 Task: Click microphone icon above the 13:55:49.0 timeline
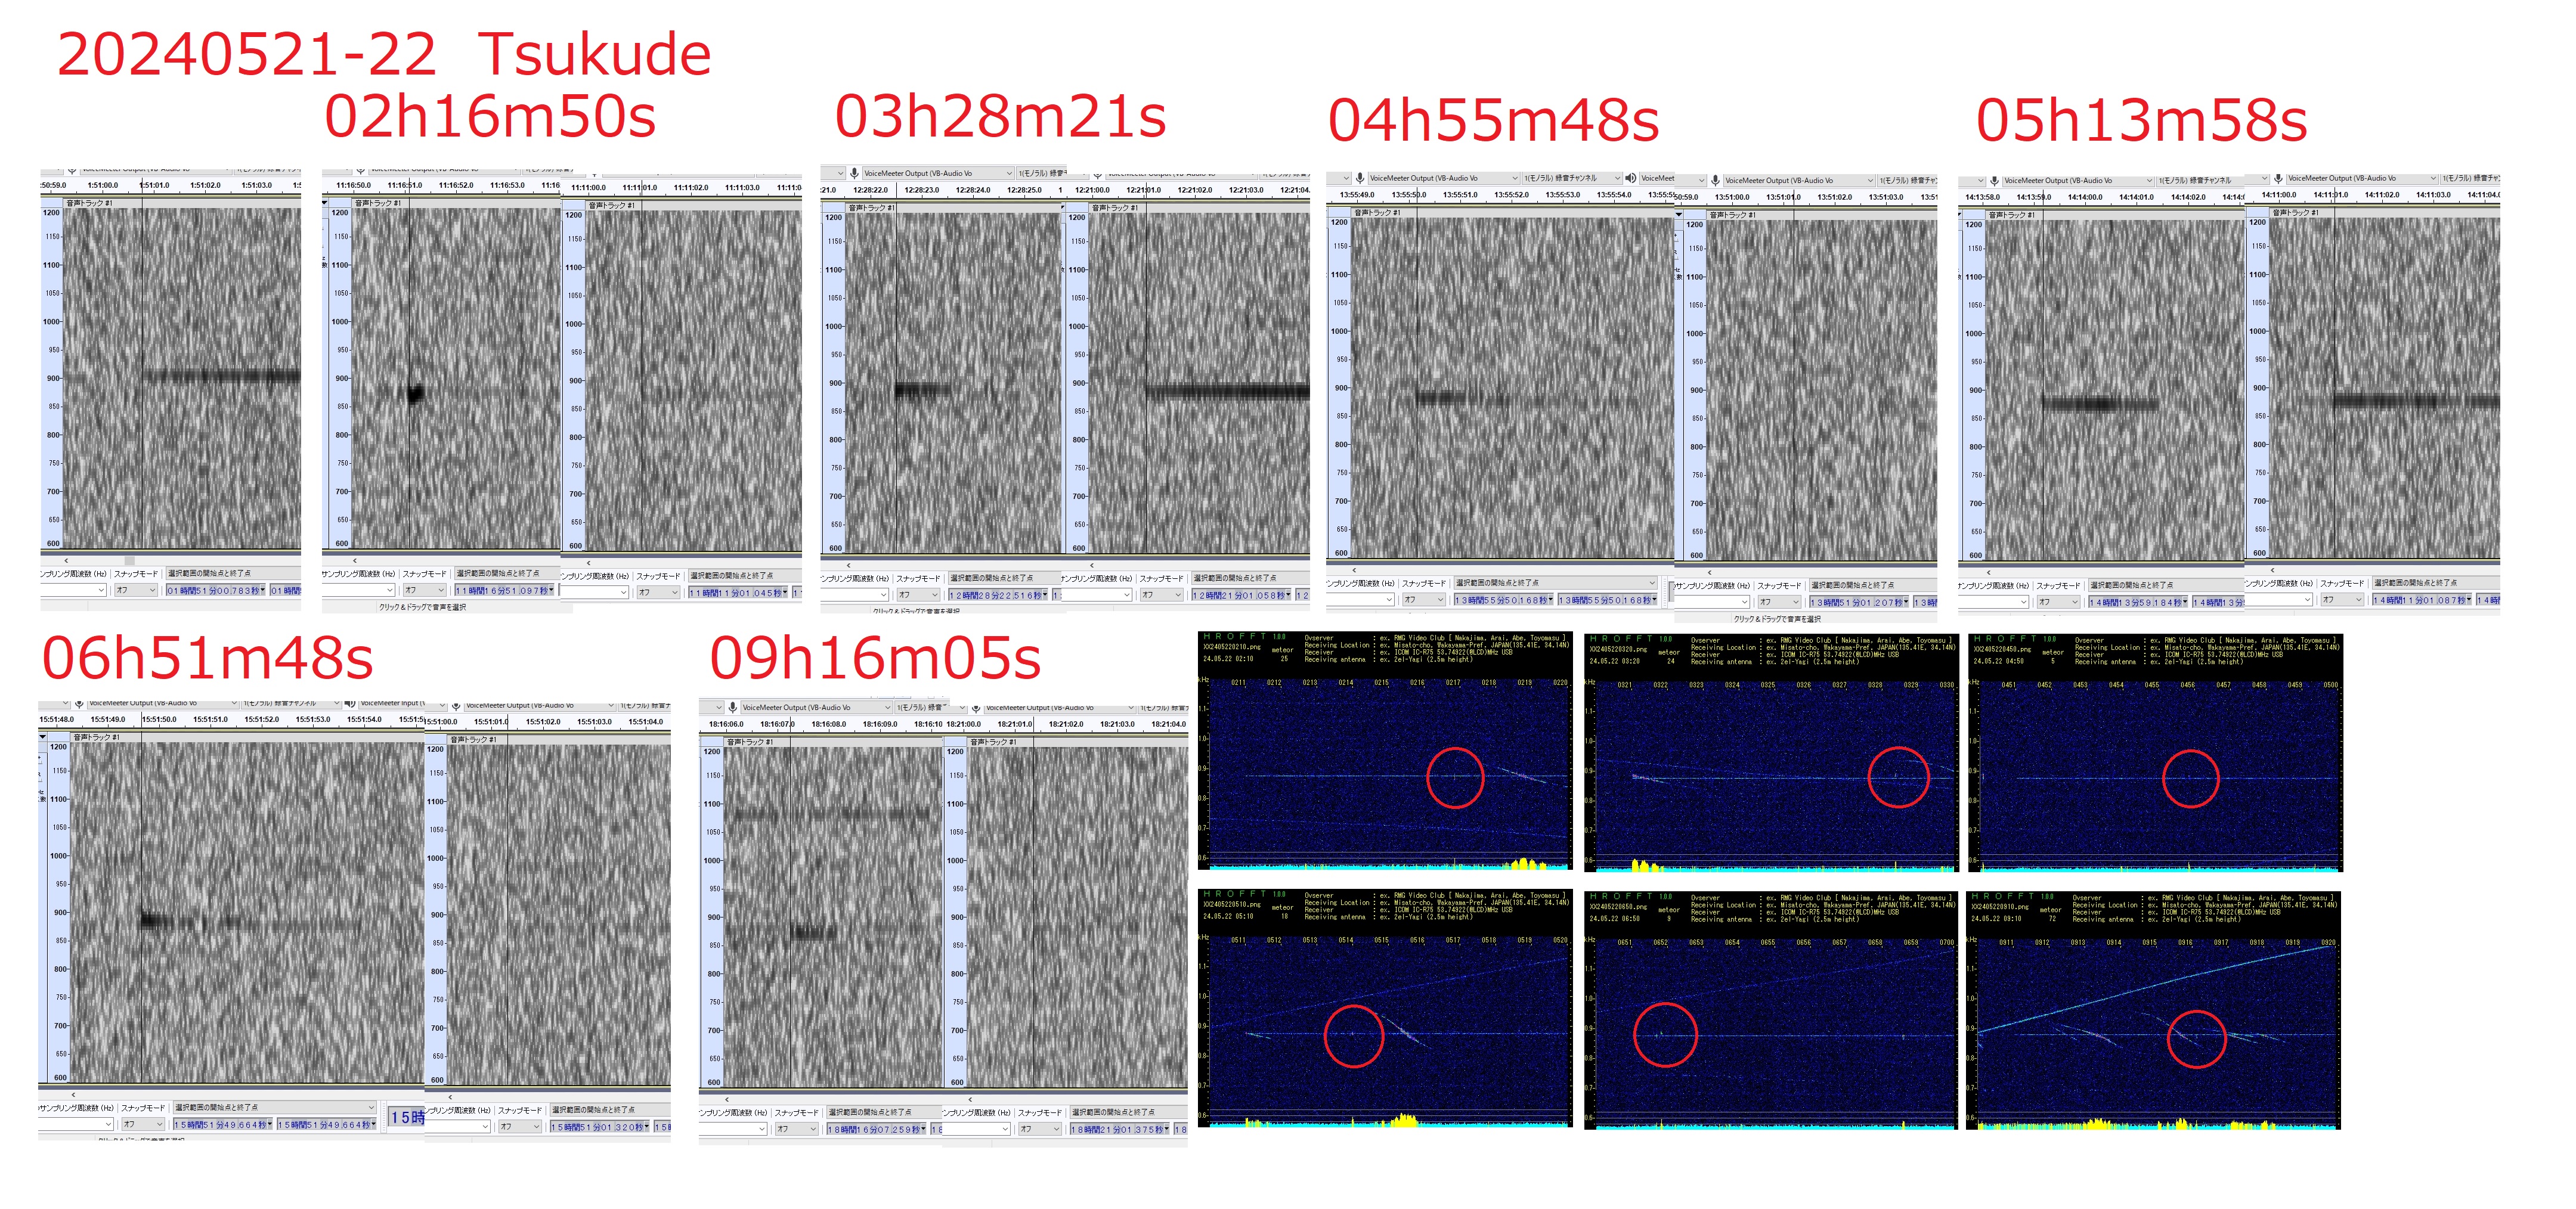click(x=1359, y=178)
